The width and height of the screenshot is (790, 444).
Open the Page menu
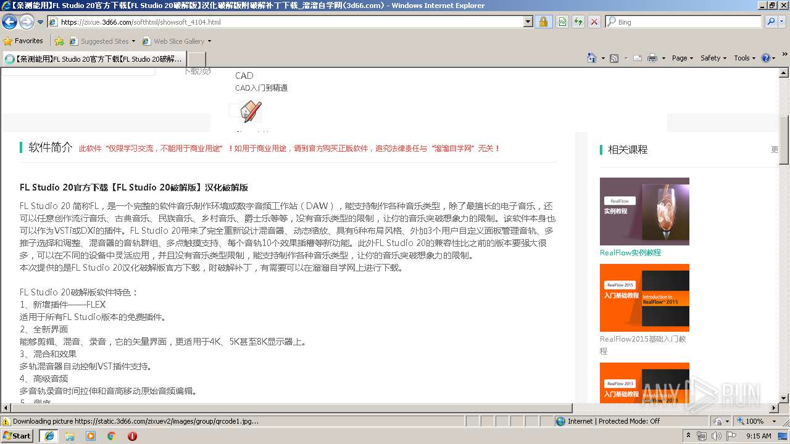coord(683,58)
